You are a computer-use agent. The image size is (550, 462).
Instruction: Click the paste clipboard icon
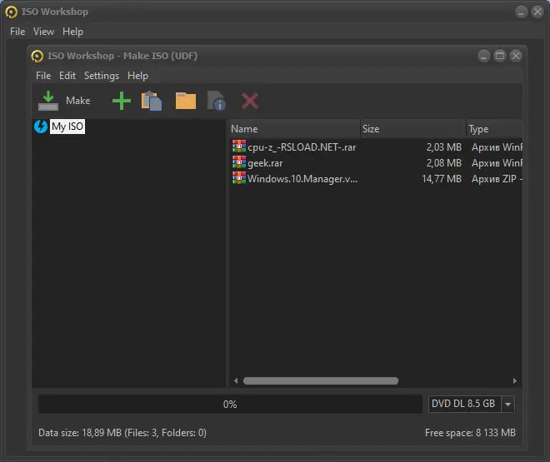[152, 101]
